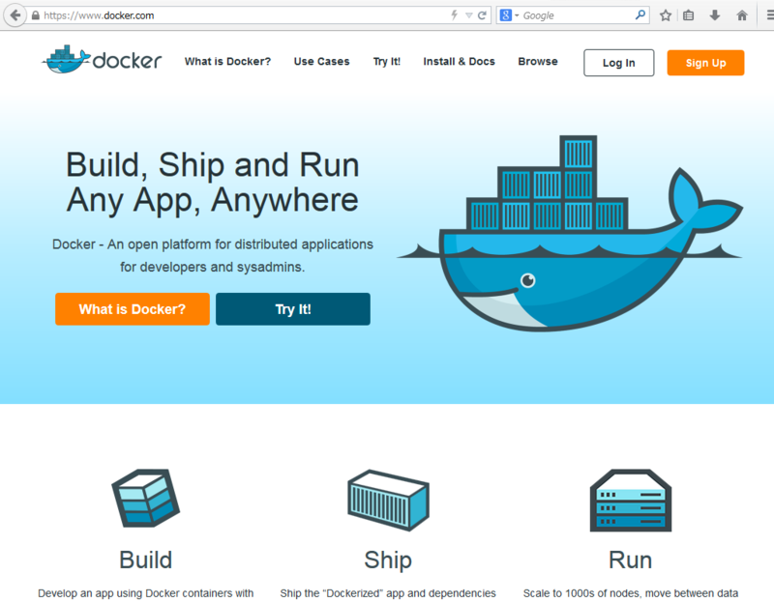Screen dimensions: 774x603
Task: Bookmark this page with star icon
Action: click(x=666, y=15)
